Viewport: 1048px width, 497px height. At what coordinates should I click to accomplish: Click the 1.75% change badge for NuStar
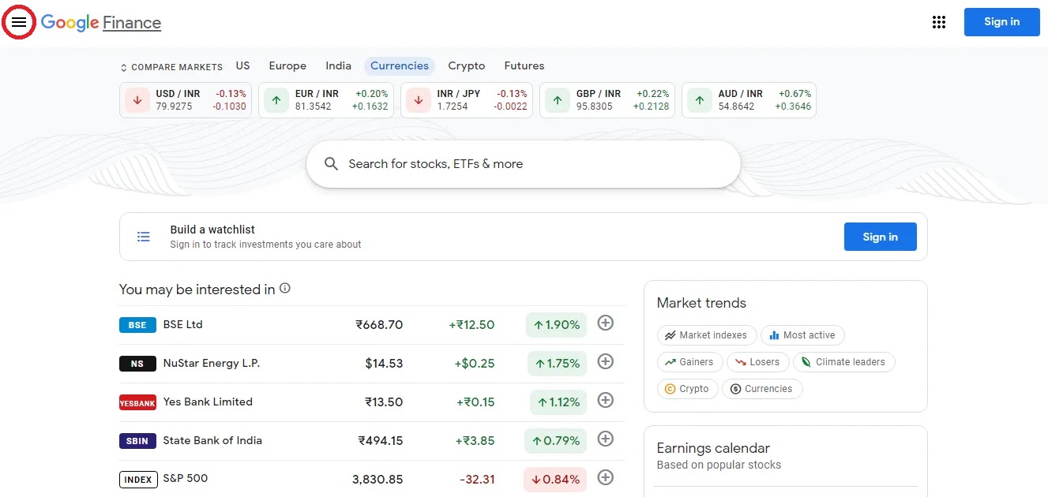(557, 364)
